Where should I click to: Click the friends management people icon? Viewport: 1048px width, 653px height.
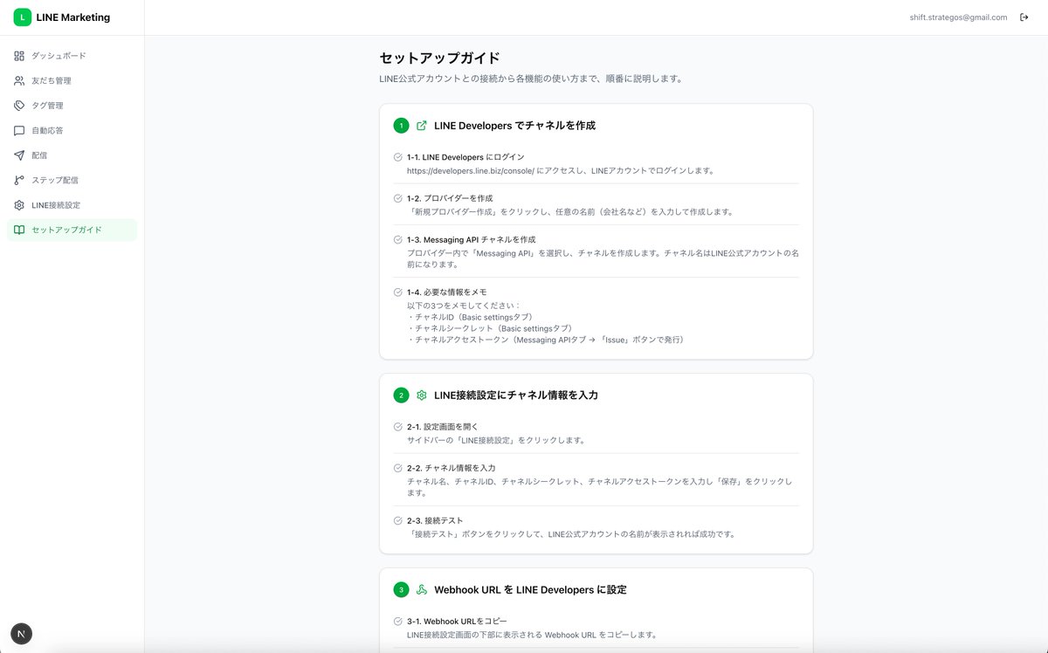click(19, 80)
